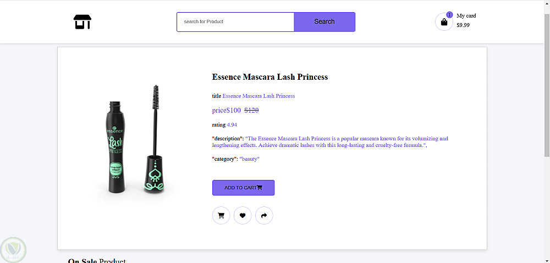Screen dimensions: 550x263
Task: Click the store logo icon
Action: (82, 22)
